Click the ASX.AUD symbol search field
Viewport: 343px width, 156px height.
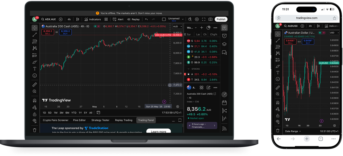click(x=50, y=19)
